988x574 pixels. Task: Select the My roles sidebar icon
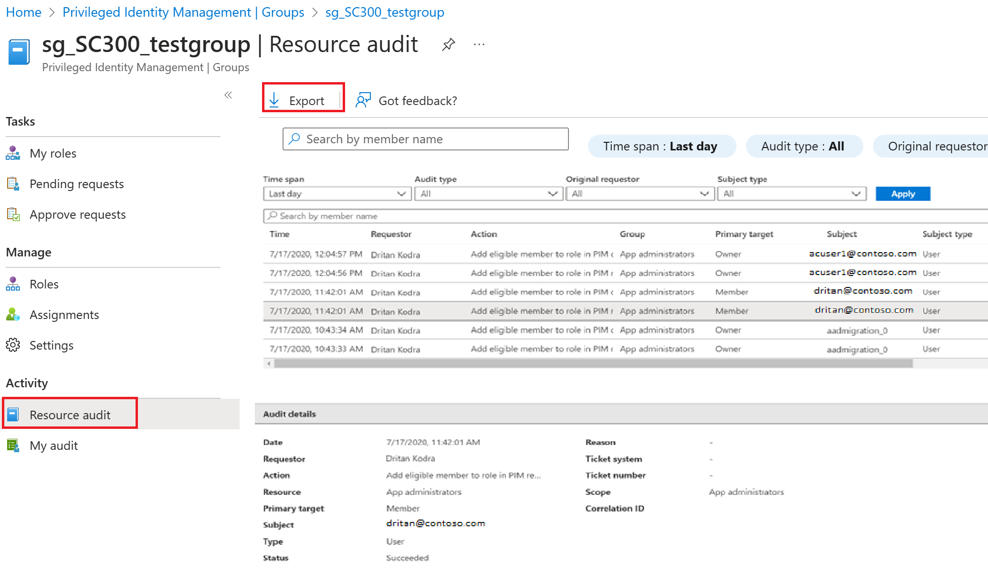13,153
